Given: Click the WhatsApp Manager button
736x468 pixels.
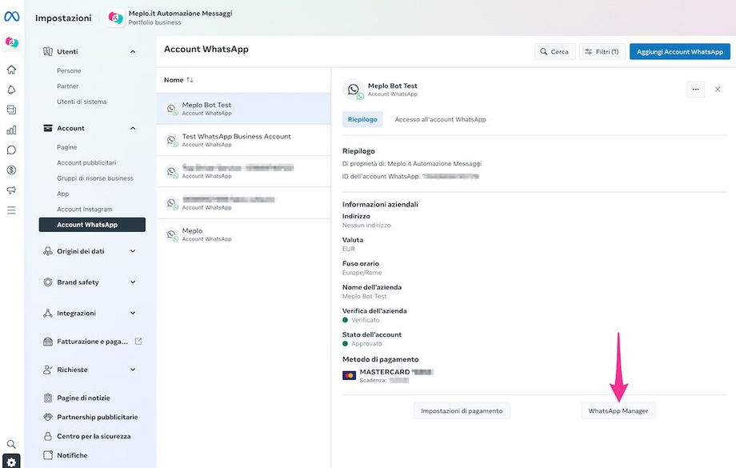Looking at the screenshot, I should pyautogui.click(x=618, y=410).
